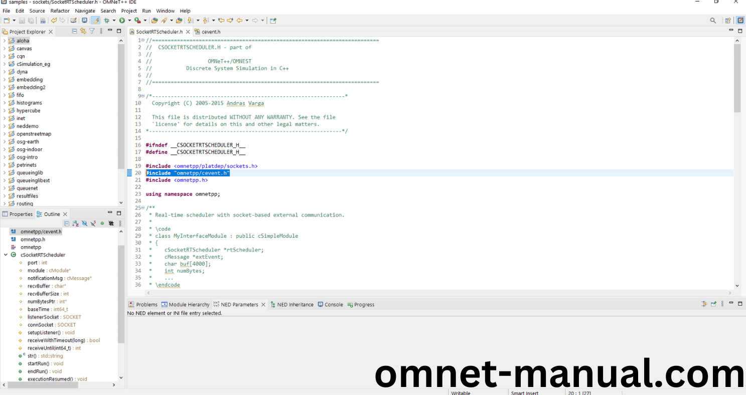Collapse all in Project Explorer toolbar
Viewport: 746px width, 395px height.
(75, 31)
